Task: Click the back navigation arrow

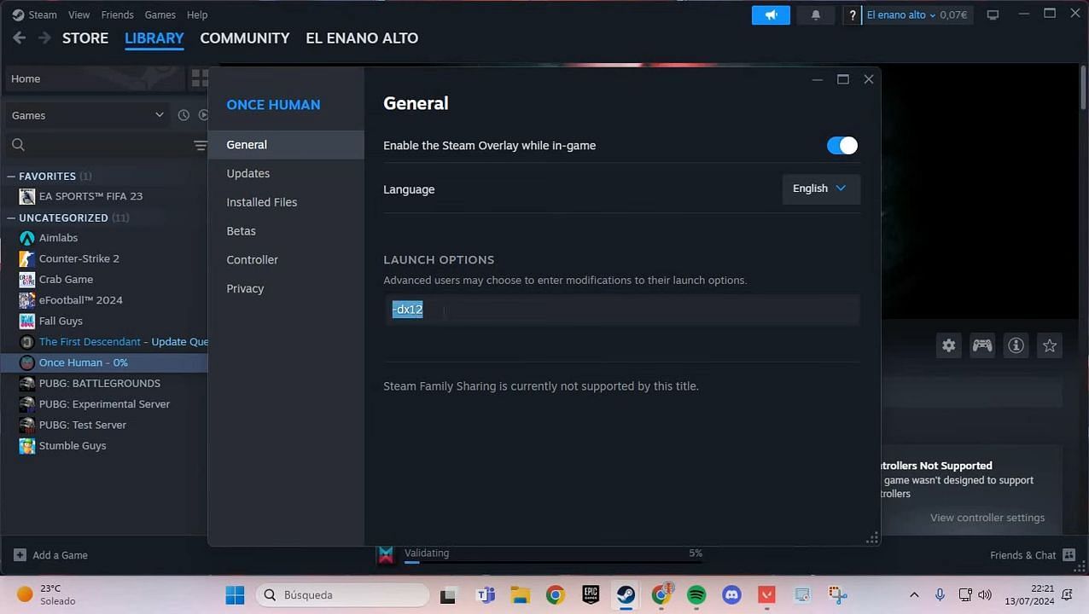Action: 20,38
